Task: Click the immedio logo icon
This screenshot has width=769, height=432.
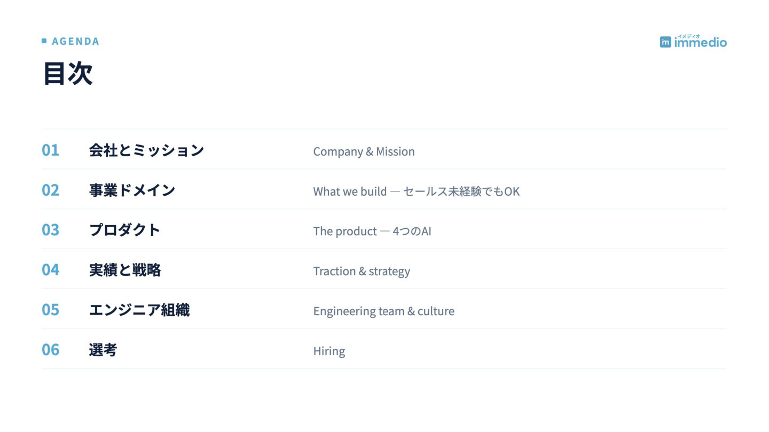Action: click(x=665, y=42)
